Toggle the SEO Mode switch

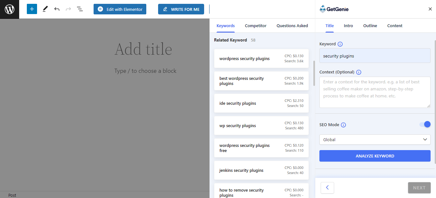pos(425,124)
